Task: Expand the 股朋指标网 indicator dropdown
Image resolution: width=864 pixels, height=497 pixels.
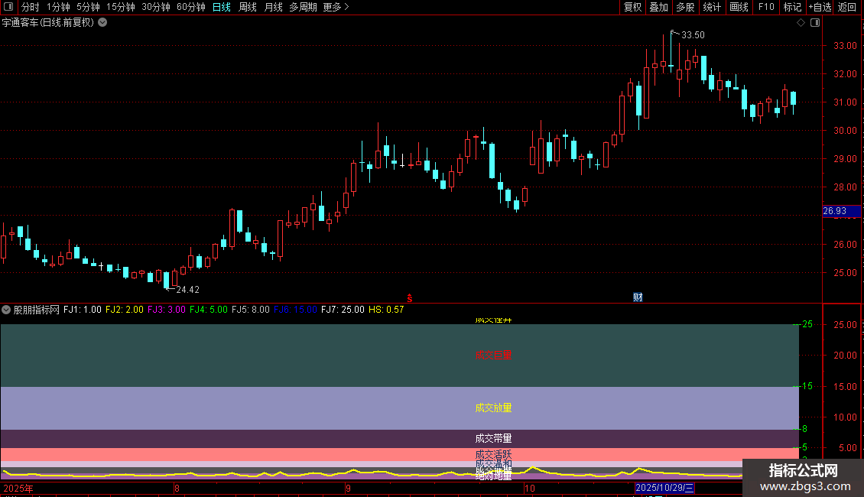Action: tap(6, 310)
